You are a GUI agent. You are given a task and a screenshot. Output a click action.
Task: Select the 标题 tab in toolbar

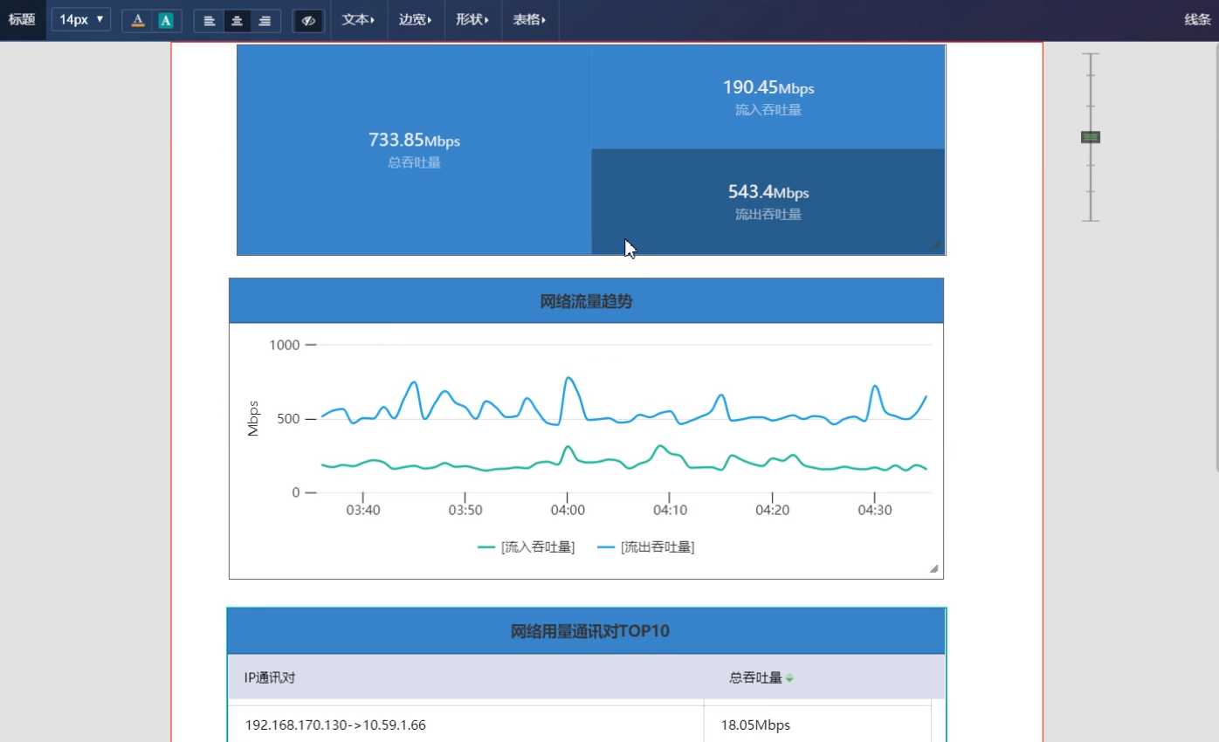click(22, 19)
